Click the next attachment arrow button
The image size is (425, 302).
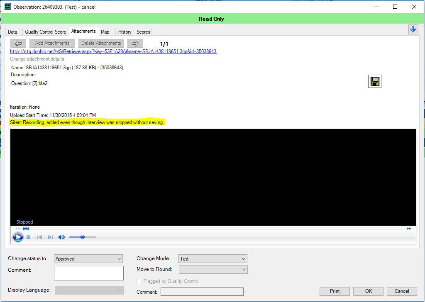[135, 43]
